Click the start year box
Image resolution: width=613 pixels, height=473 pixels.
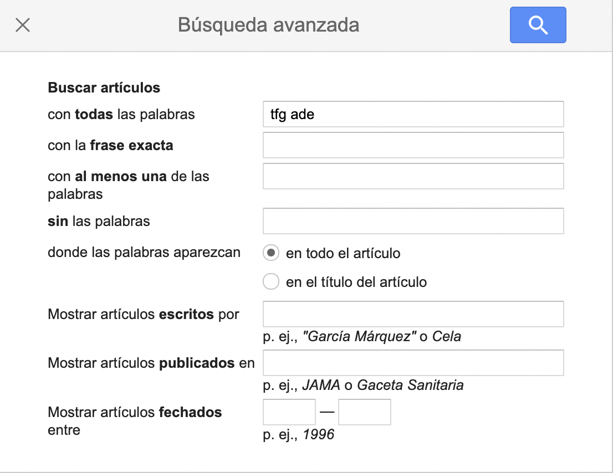pyautogui.click(x=289, y=412)
